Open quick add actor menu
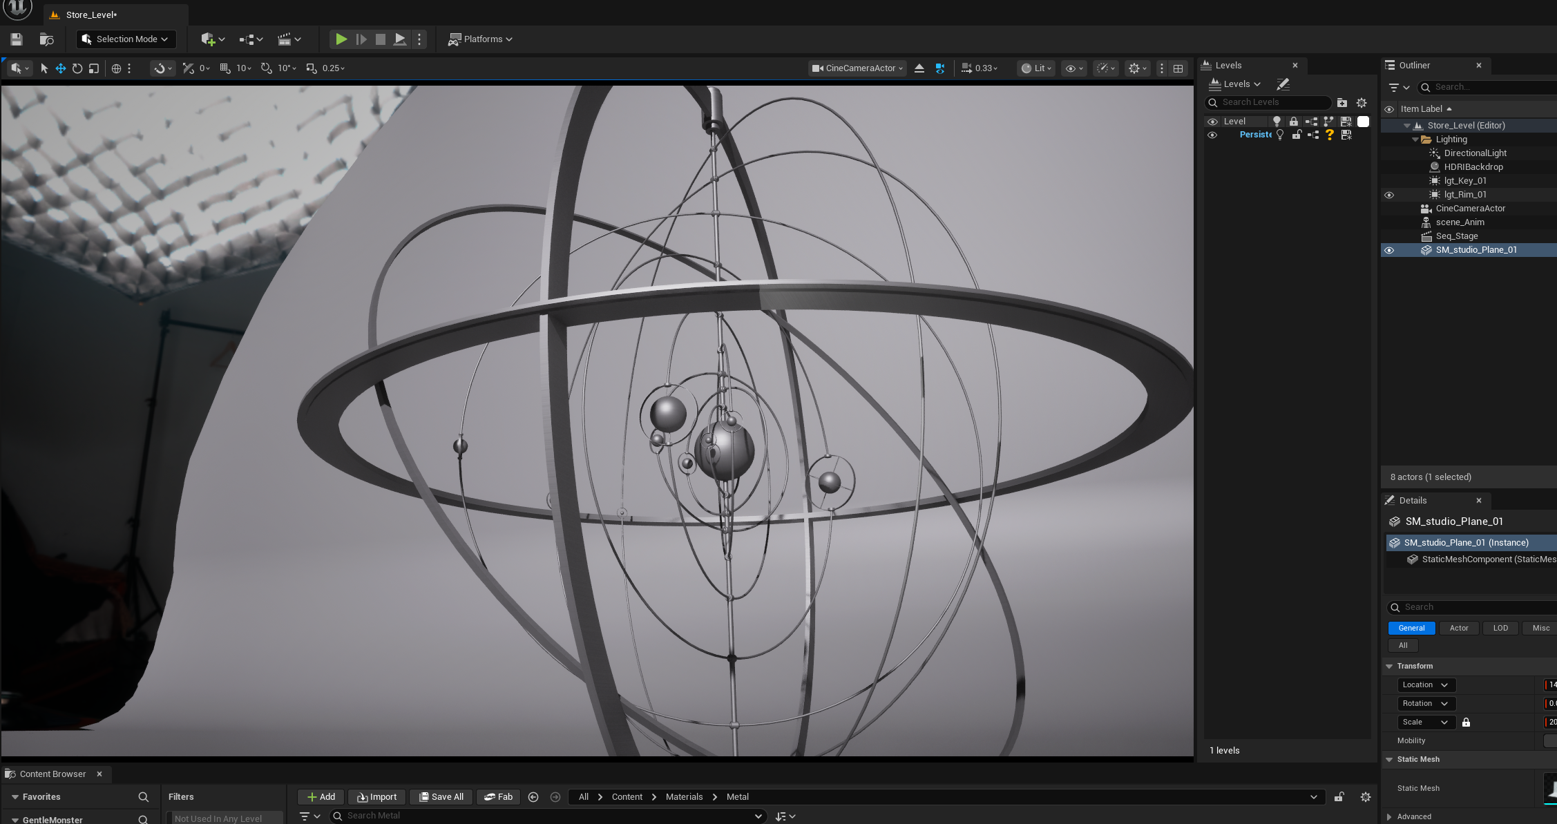1557x824 pixels. [211, 39]
